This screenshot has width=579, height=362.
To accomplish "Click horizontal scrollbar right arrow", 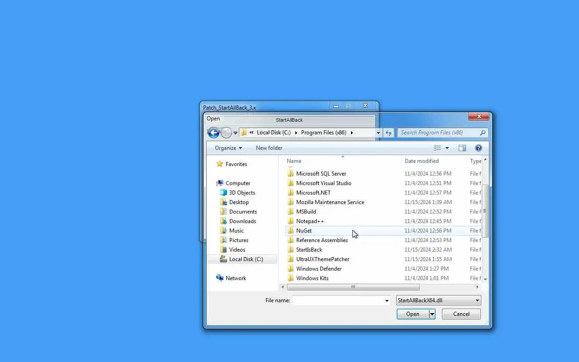I will 477,287.
